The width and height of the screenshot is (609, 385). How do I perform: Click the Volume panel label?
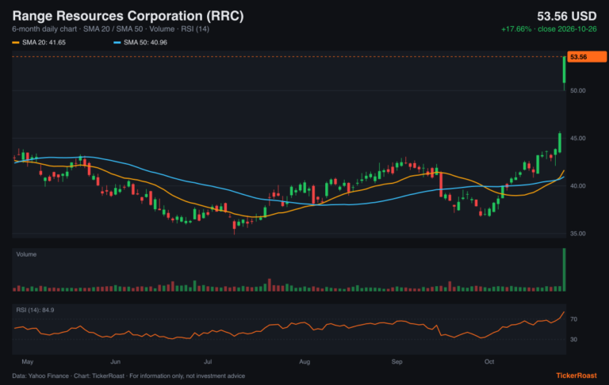[26, 254]
